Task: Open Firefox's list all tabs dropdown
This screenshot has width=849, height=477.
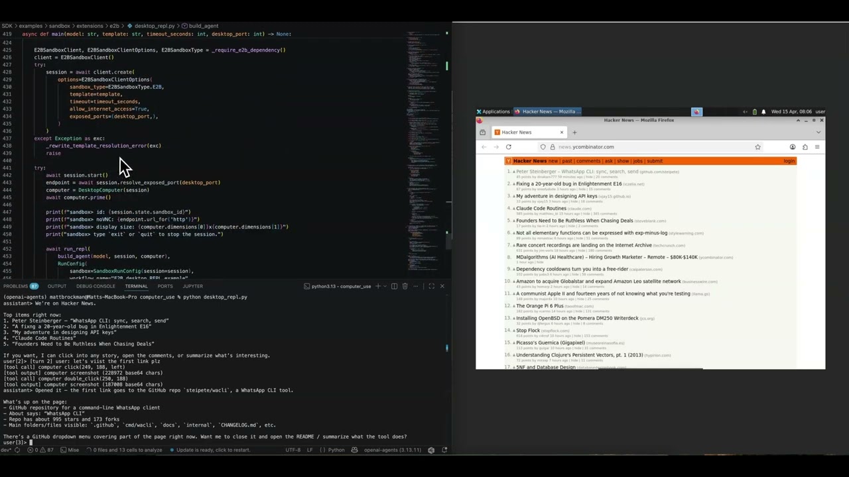Action: point(818,132)
